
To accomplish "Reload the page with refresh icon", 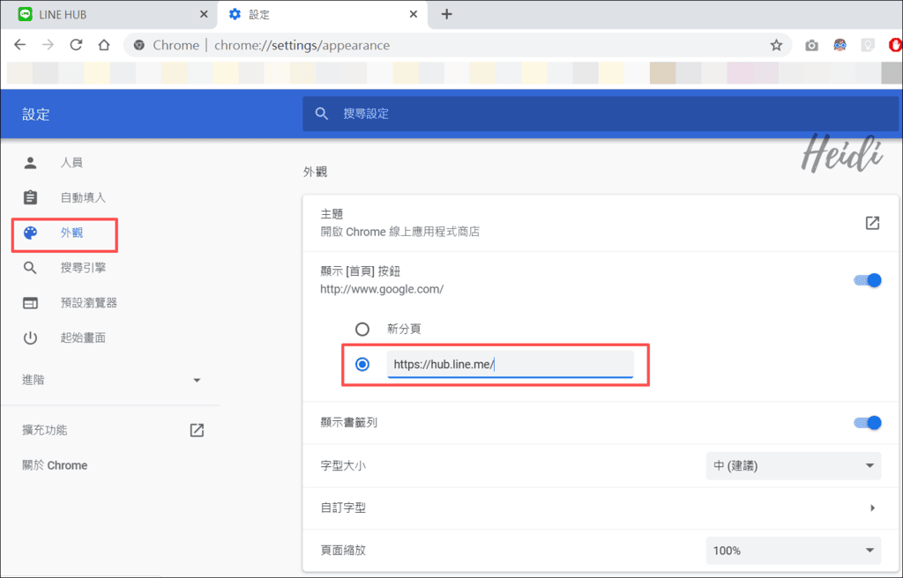I will click(76, 45).
